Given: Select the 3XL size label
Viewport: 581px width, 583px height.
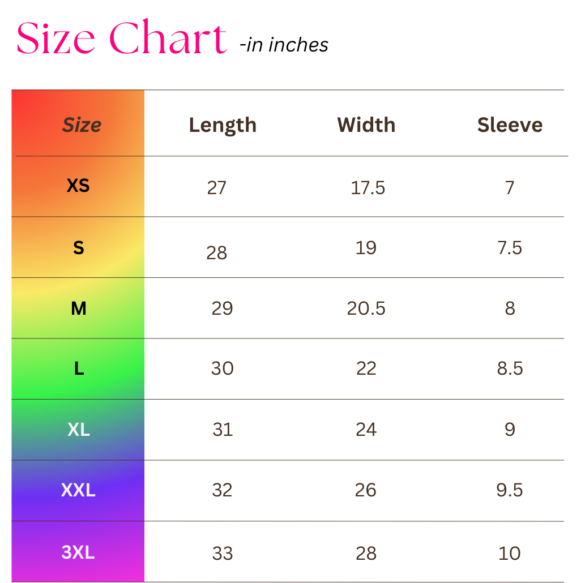Looking at the screenshot, I should click(78, 552).
